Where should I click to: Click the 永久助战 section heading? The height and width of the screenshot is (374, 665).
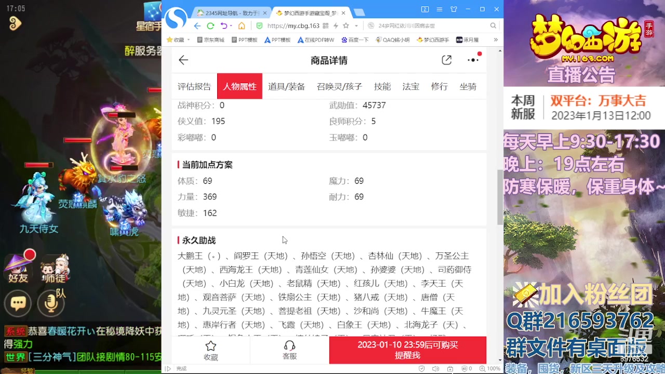click(199, 241)
